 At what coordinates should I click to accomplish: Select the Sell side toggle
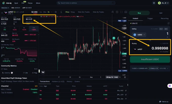(161, 13)
